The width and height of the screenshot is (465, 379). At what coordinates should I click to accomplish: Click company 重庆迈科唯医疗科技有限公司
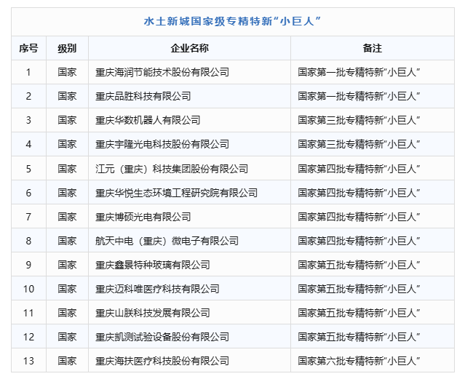[x=157, y=289]
